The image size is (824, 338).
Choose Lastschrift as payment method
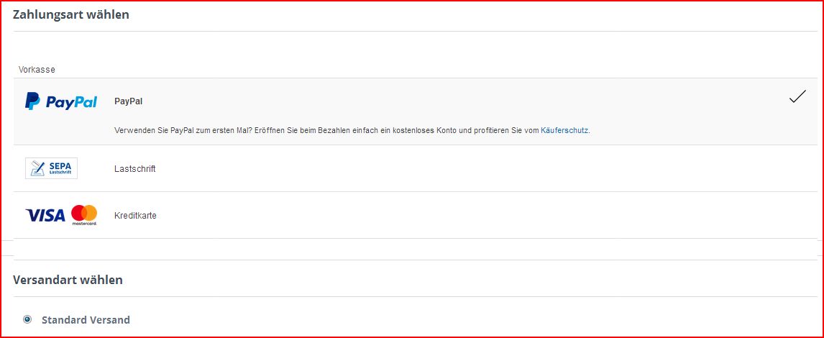tap(135, 169)
